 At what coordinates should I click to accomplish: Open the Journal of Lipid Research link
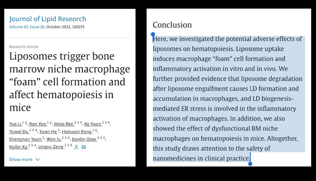click(47, 19)
